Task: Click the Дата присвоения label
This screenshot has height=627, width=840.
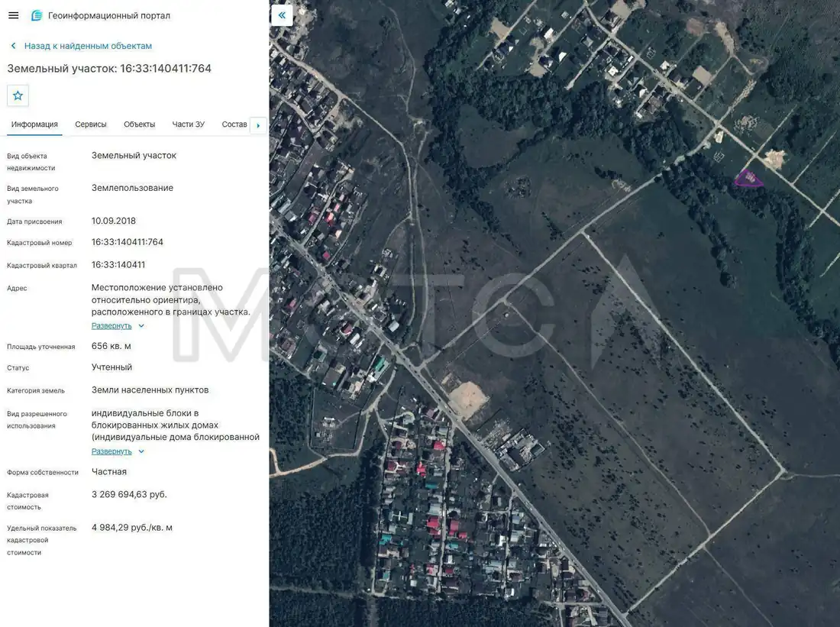Action: point(34,221)
